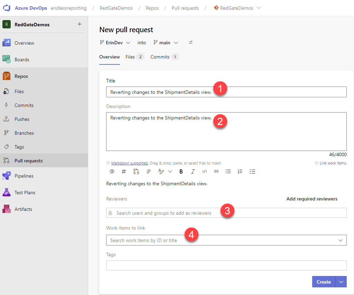The width and height of the screenshot is (354, 295).
Task: Click the Create pull request button
Action: (x=324, y=282)
